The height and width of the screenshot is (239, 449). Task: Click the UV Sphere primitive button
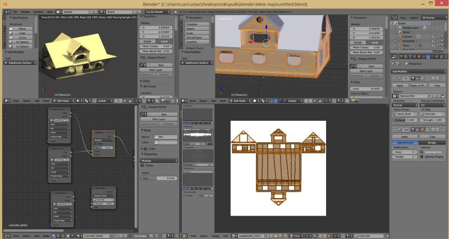click(22, 42)
